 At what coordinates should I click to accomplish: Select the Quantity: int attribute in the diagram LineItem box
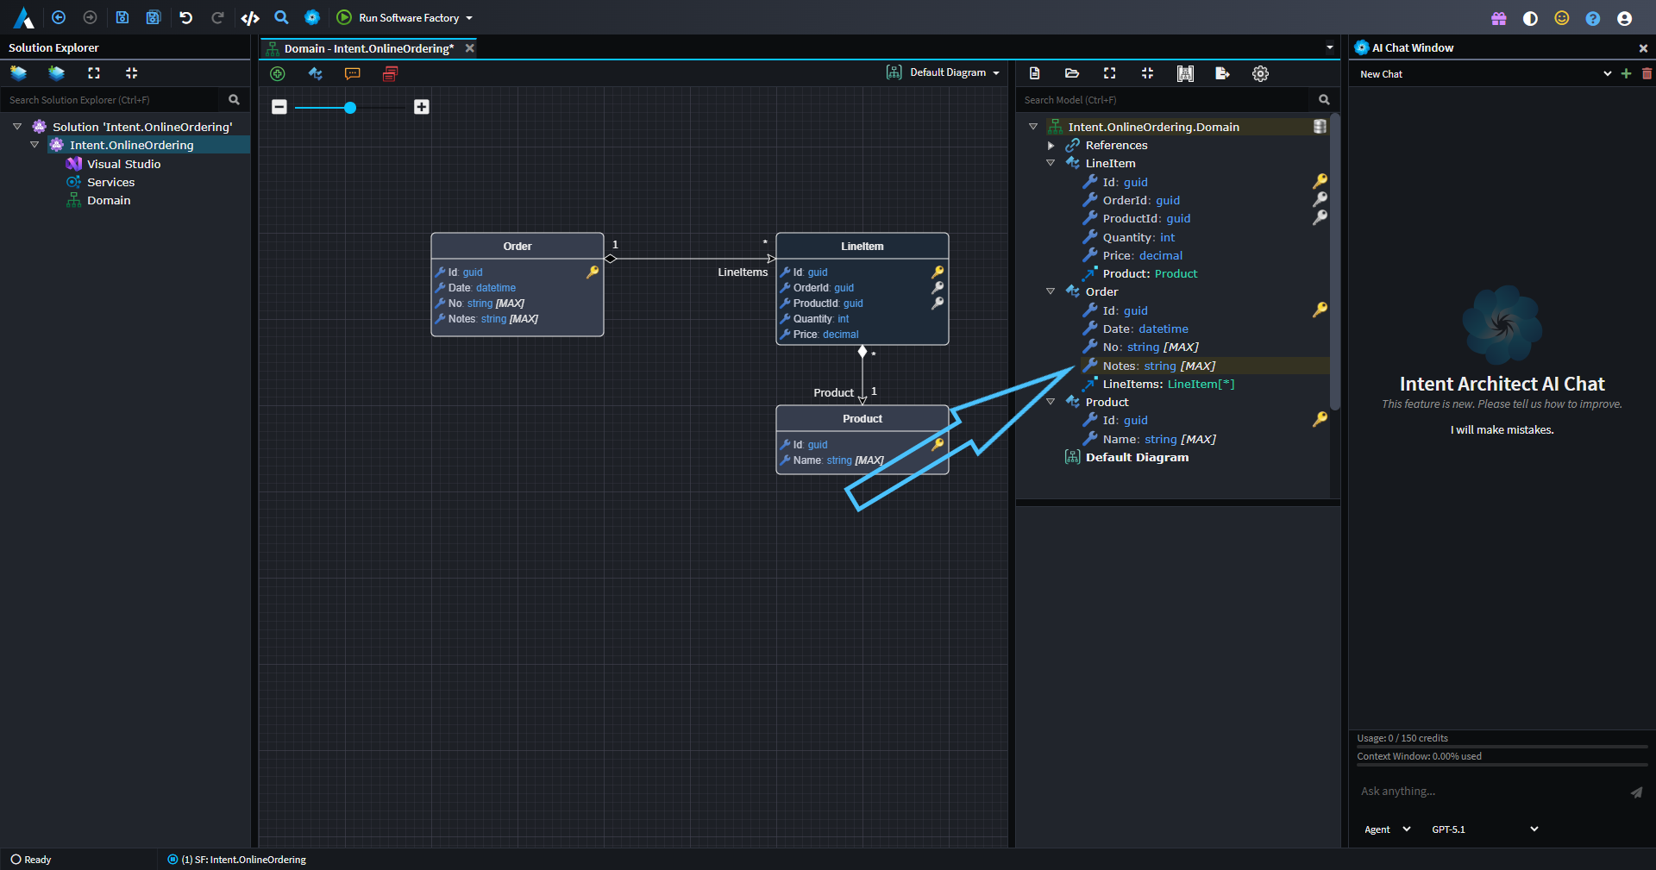pos(820,319)
